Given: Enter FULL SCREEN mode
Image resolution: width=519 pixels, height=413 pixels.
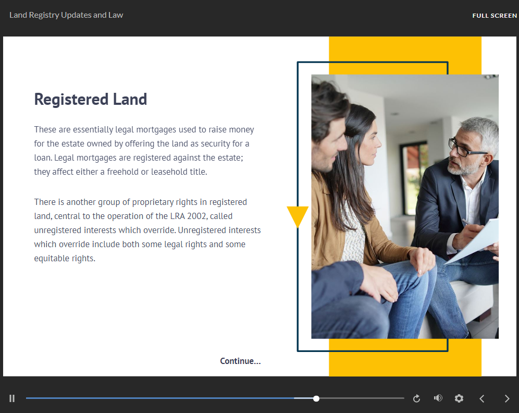Looking at the screenshot, I should [495, 16].
